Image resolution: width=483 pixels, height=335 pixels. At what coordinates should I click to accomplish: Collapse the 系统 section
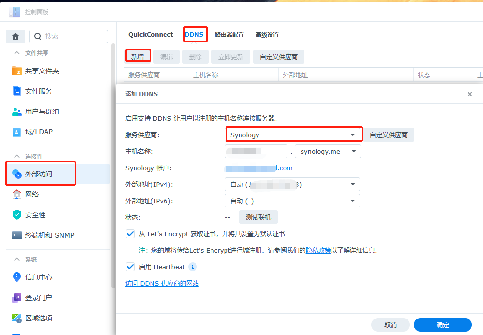[x=17, y=259]
